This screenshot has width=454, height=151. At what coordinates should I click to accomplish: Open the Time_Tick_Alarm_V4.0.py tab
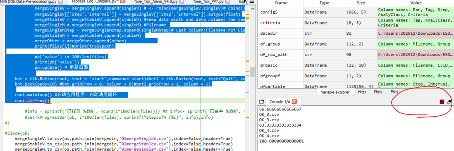(156, 2)
